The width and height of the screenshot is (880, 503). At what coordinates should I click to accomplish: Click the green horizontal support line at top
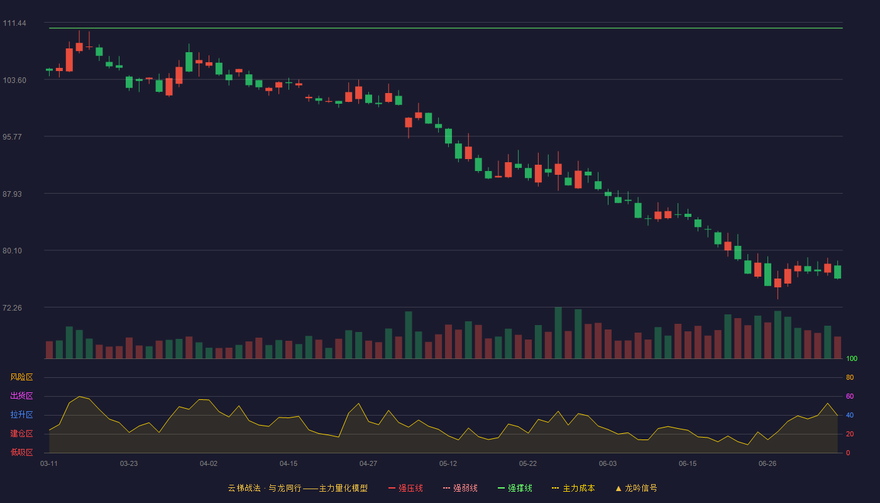(446, 28)
